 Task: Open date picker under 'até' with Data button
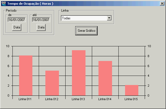[41, 27]
